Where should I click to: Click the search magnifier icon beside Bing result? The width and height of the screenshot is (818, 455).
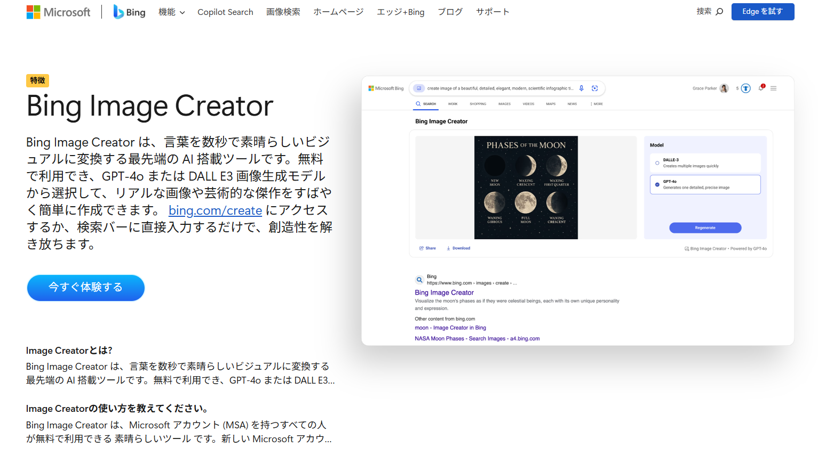[x=419, y=280]
